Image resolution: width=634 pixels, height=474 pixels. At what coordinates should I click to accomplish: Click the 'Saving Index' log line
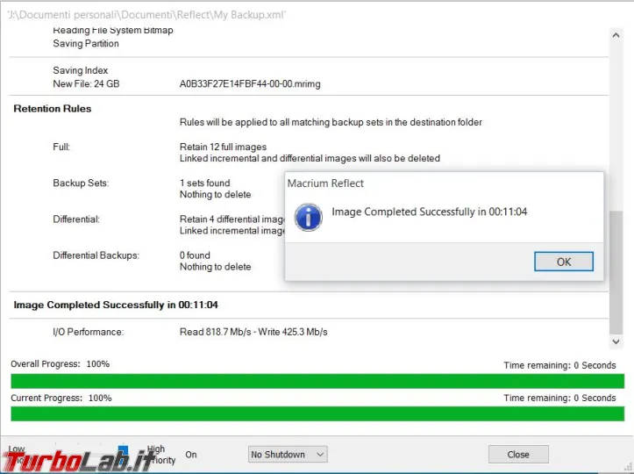(x=81, y=70)
